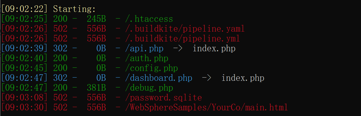361x116 pixels.
Task: Click the 381B size value
Action: (96, 88)
